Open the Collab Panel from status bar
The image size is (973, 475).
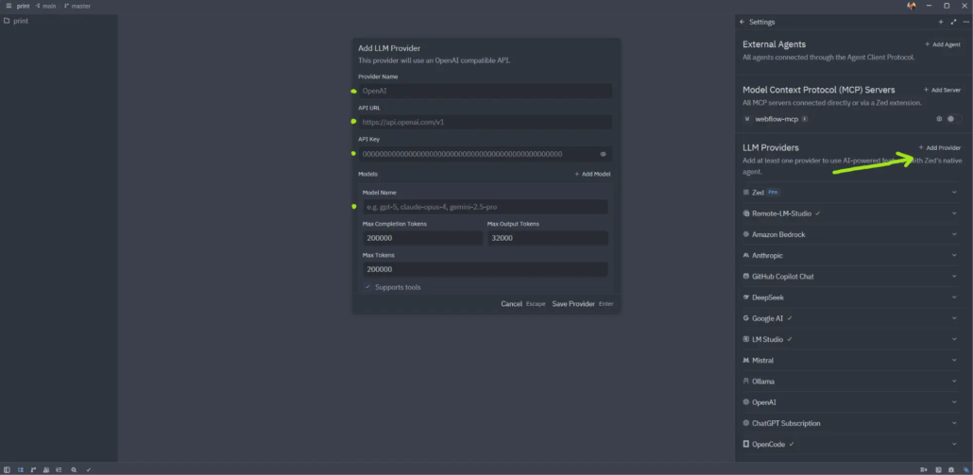click(x=46, y=470)
